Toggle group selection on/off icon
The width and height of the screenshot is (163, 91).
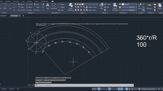pos(143,10)
